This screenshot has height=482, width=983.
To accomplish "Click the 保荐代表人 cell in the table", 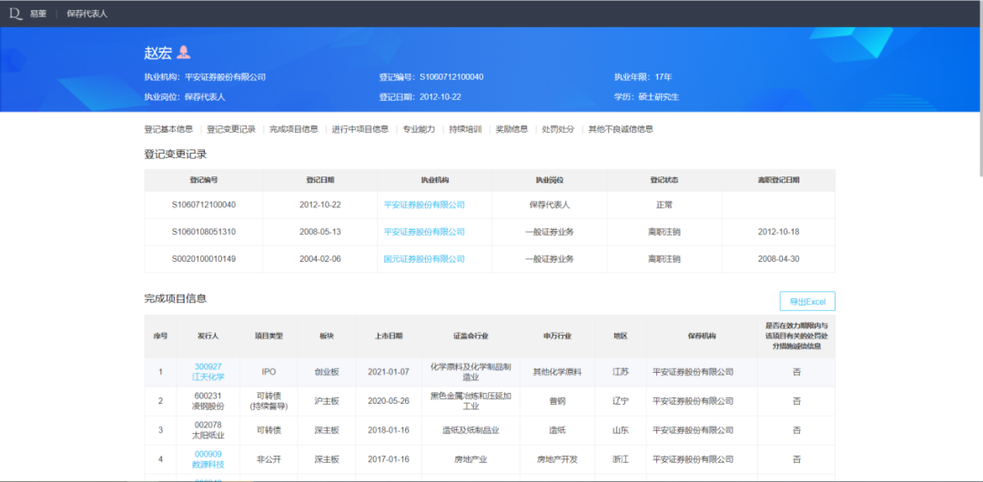I will coord(549,205).
